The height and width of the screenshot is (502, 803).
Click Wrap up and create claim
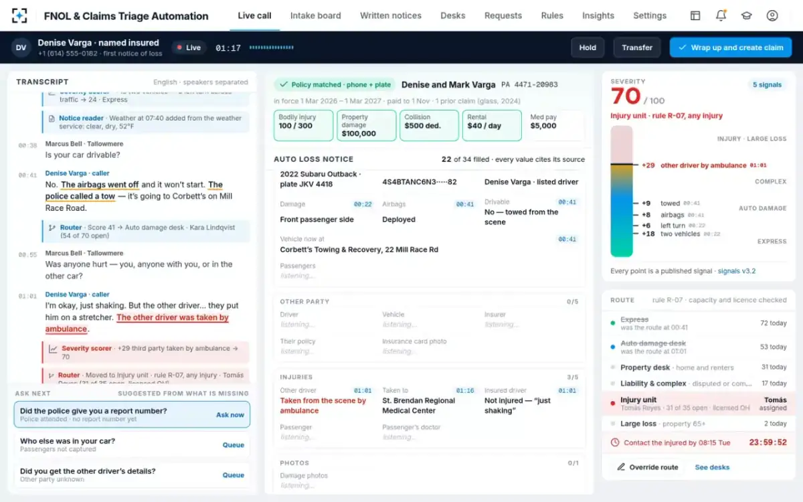pos(731,48)
